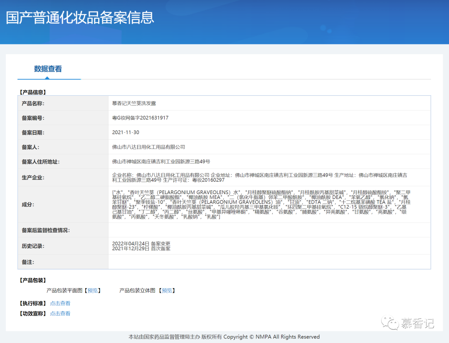Click the 历史记录 label

pyautogui.click(x=33, y=246)
